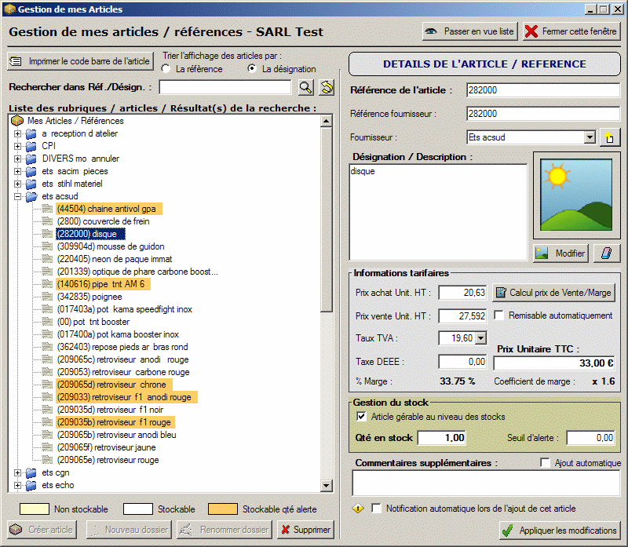Click the Désignation / Description text area
Screen dimensions: 628x547
tap(439, 212)
